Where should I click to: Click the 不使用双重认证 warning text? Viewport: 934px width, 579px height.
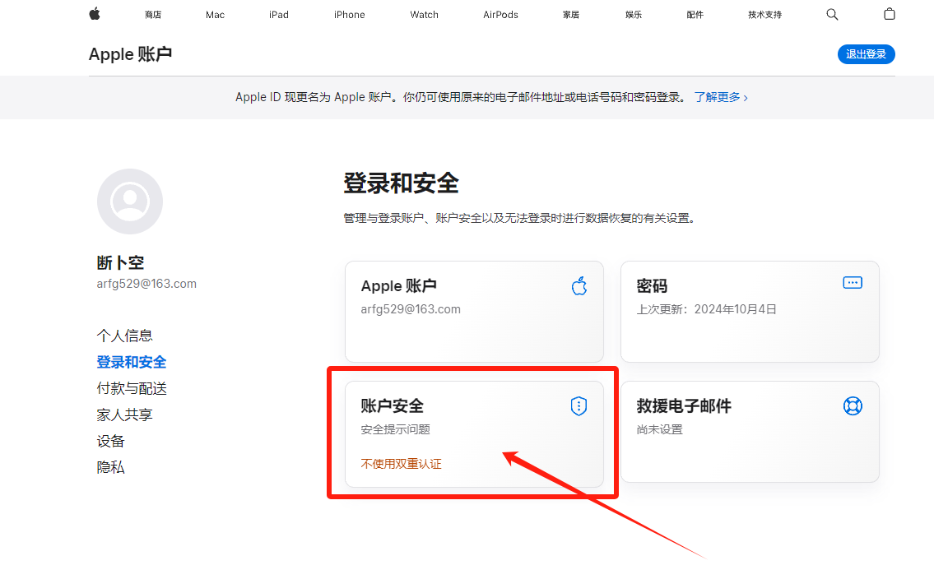[x=402, y=464]
